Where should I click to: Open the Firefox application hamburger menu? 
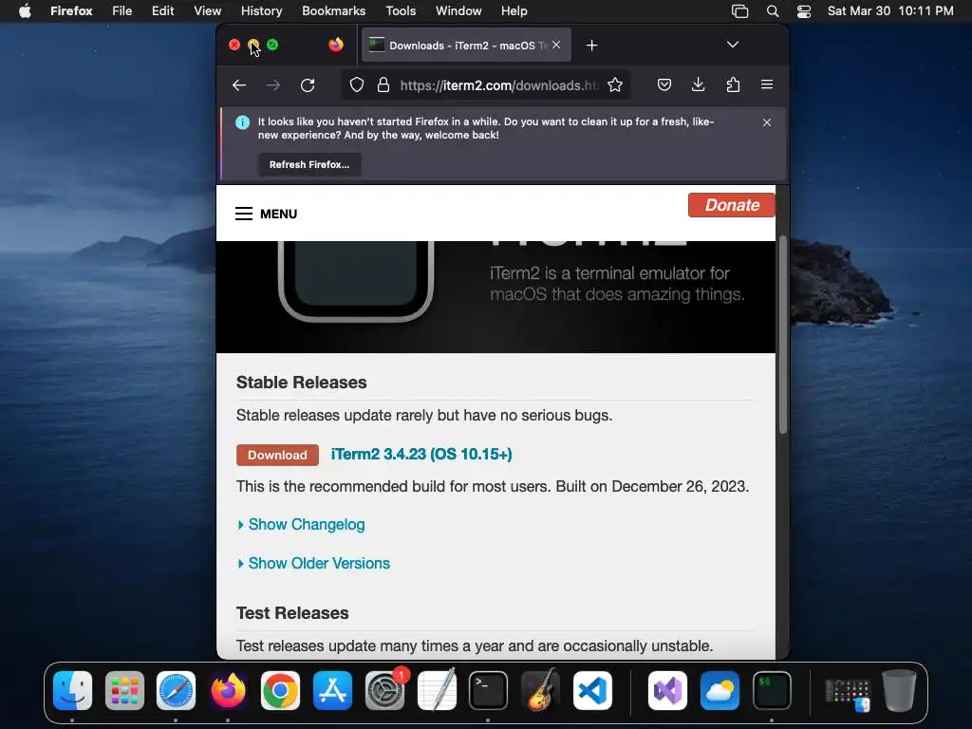(x=767, y=84)
